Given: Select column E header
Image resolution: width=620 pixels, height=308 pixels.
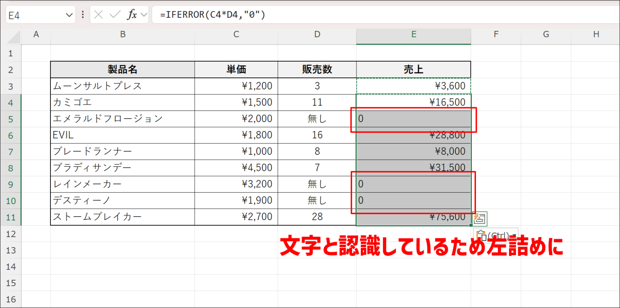Looking at the screenshot, I should coord(413,35).
